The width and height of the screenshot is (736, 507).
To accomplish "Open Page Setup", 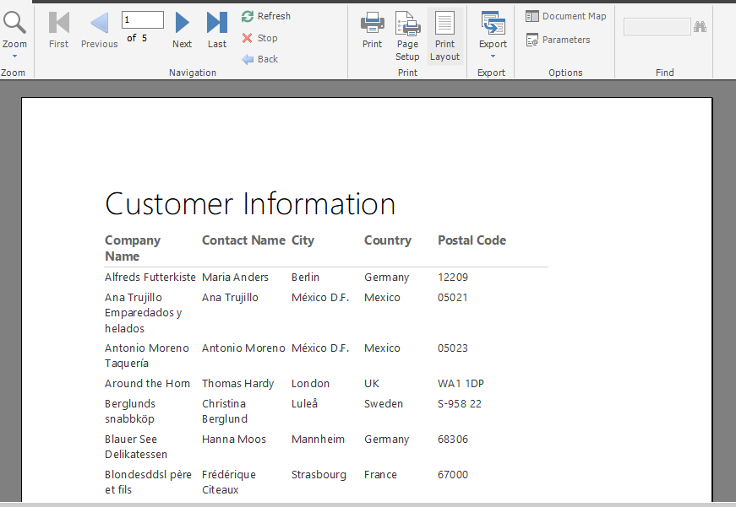I will pyautogui.click(x=407, y=36).
